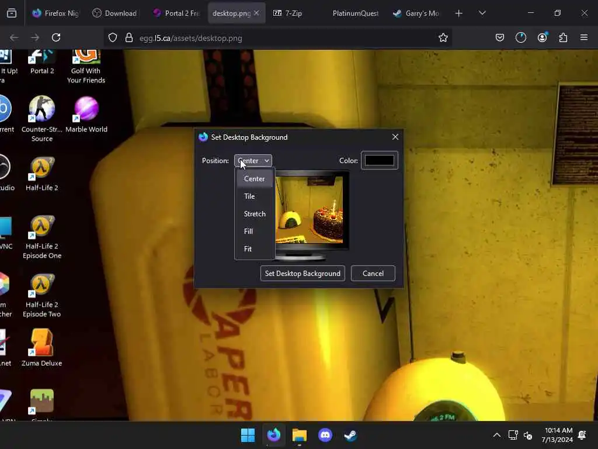Screen dimensions: 598x449
Task: Bookmark this page with star icon
Action: (443, 38)
